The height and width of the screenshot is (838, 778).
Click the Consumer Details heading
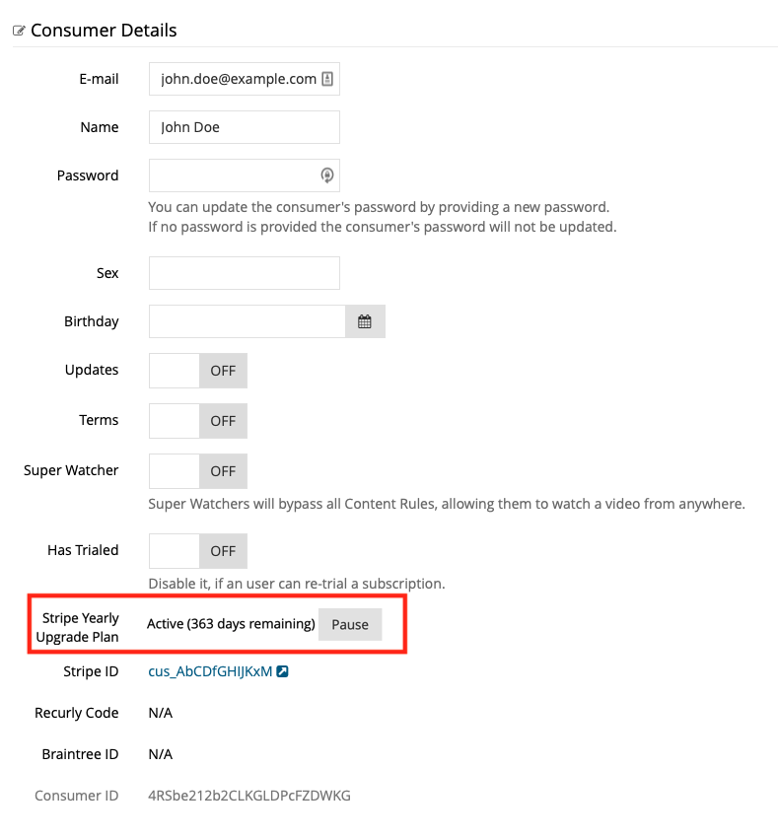click(104, 31)
